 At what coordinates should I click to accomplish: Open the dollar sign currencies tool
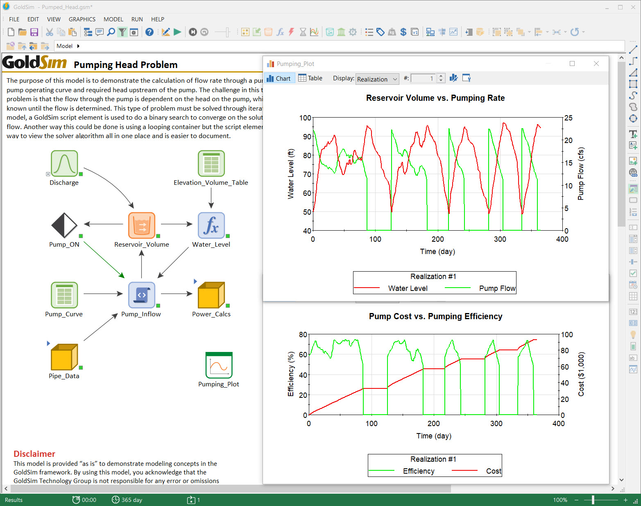(403, 32)
